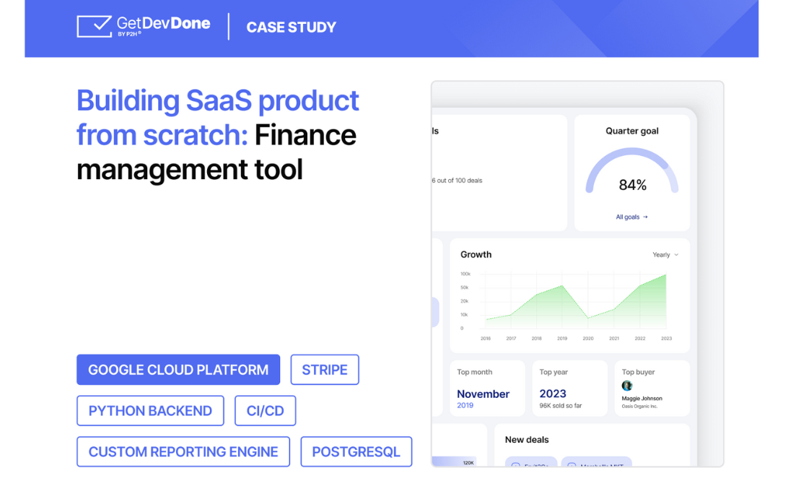Click the Building SaaS product headline
Screen dimensions: 801x502
coord(218,134)
